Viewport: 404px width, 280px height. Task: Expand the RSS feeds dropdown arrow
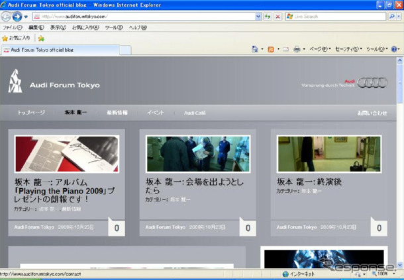[278, 49]
